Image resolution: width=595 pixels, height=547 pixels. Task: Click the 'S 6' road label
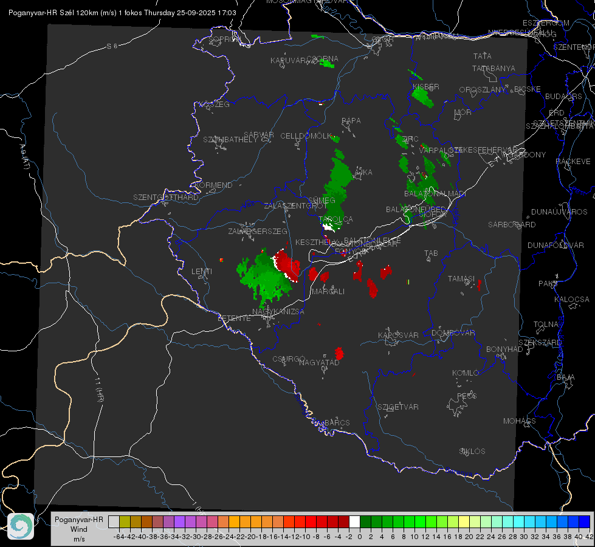(112, 46)
